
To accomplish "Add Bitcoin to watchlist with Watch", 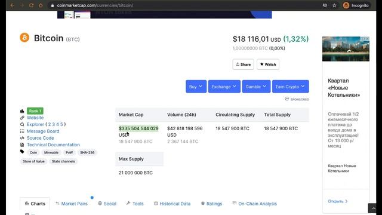I will pyautogui.click(x=268, y=64).
